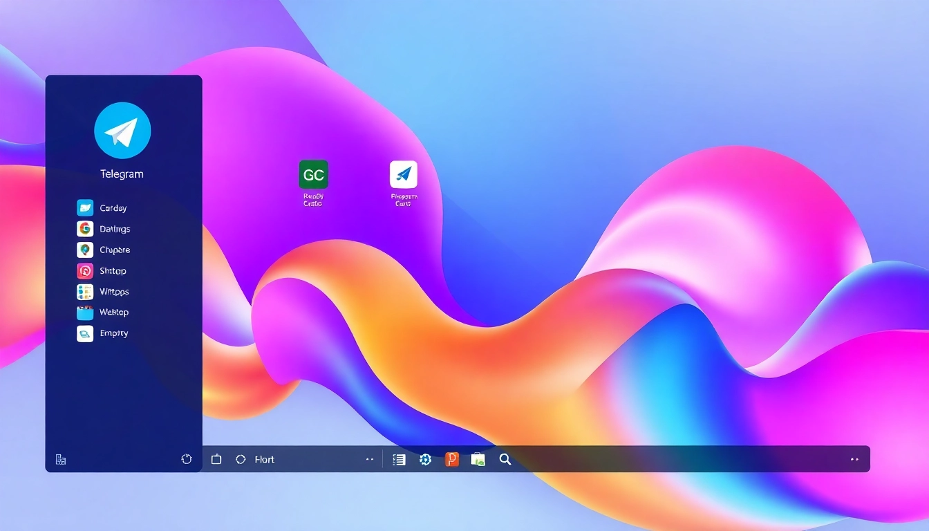Open the Shitop app icon in sidebar
The image size is (929, 531).
(85, 271)
